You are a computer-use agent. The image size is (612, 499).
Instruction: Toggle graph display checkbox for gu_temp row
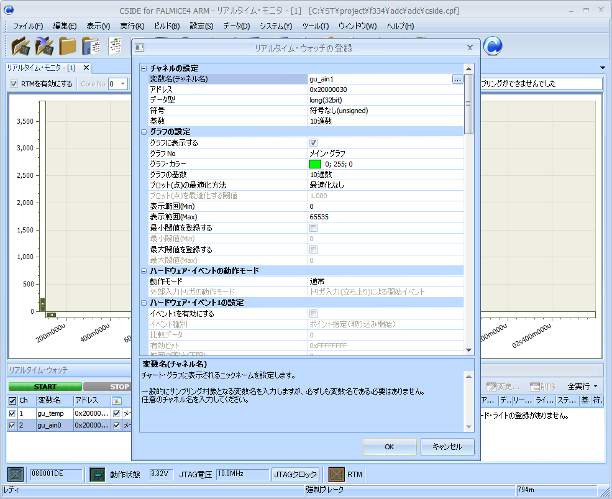116,413
